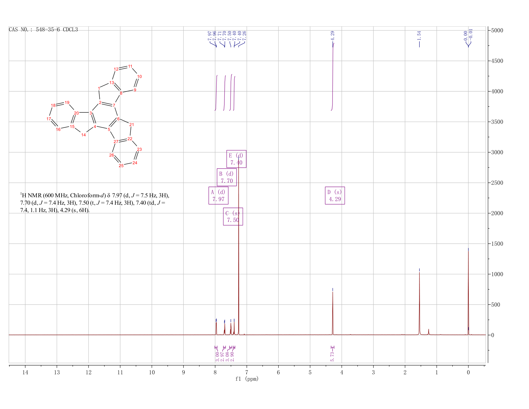Click the f1 (ppm) axis title
This screenshot has height=409, width=529.
click(x=247, y=379)
